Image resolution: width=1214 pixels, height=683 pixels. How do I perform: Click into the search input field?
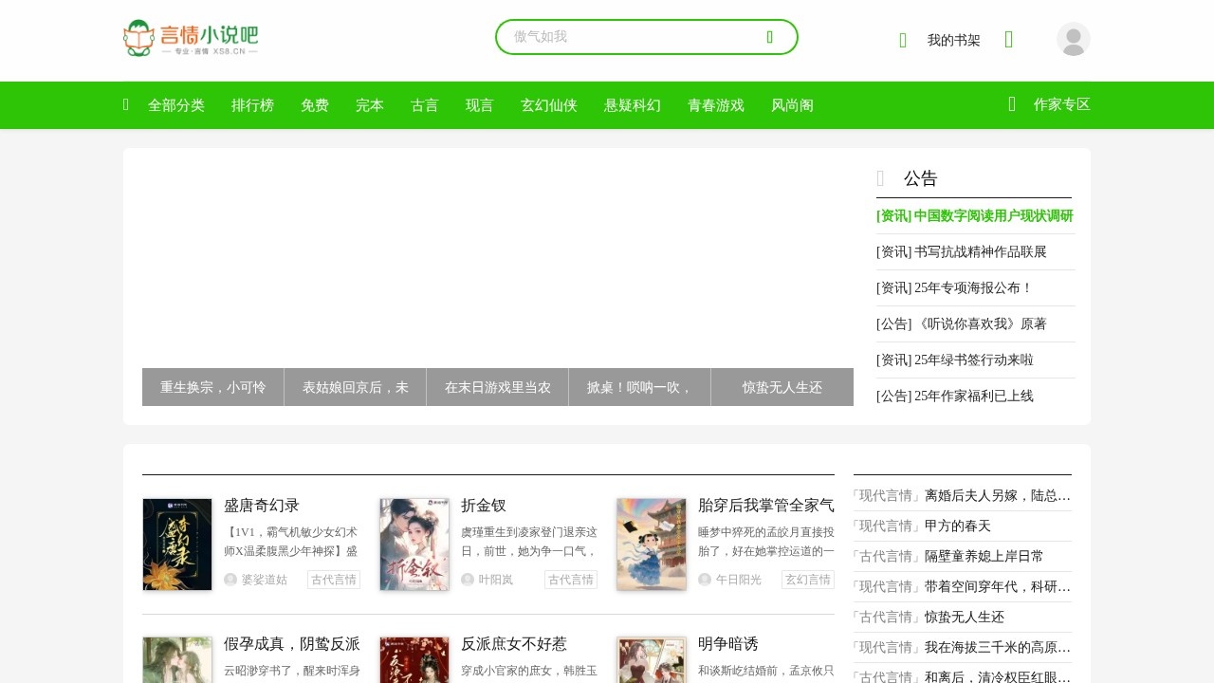click(626, 37)
